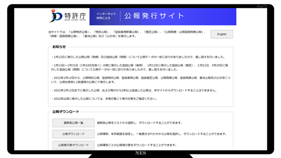Click the 公報発行サイト banner title
281x158 pixels.
tap(154, 16)
